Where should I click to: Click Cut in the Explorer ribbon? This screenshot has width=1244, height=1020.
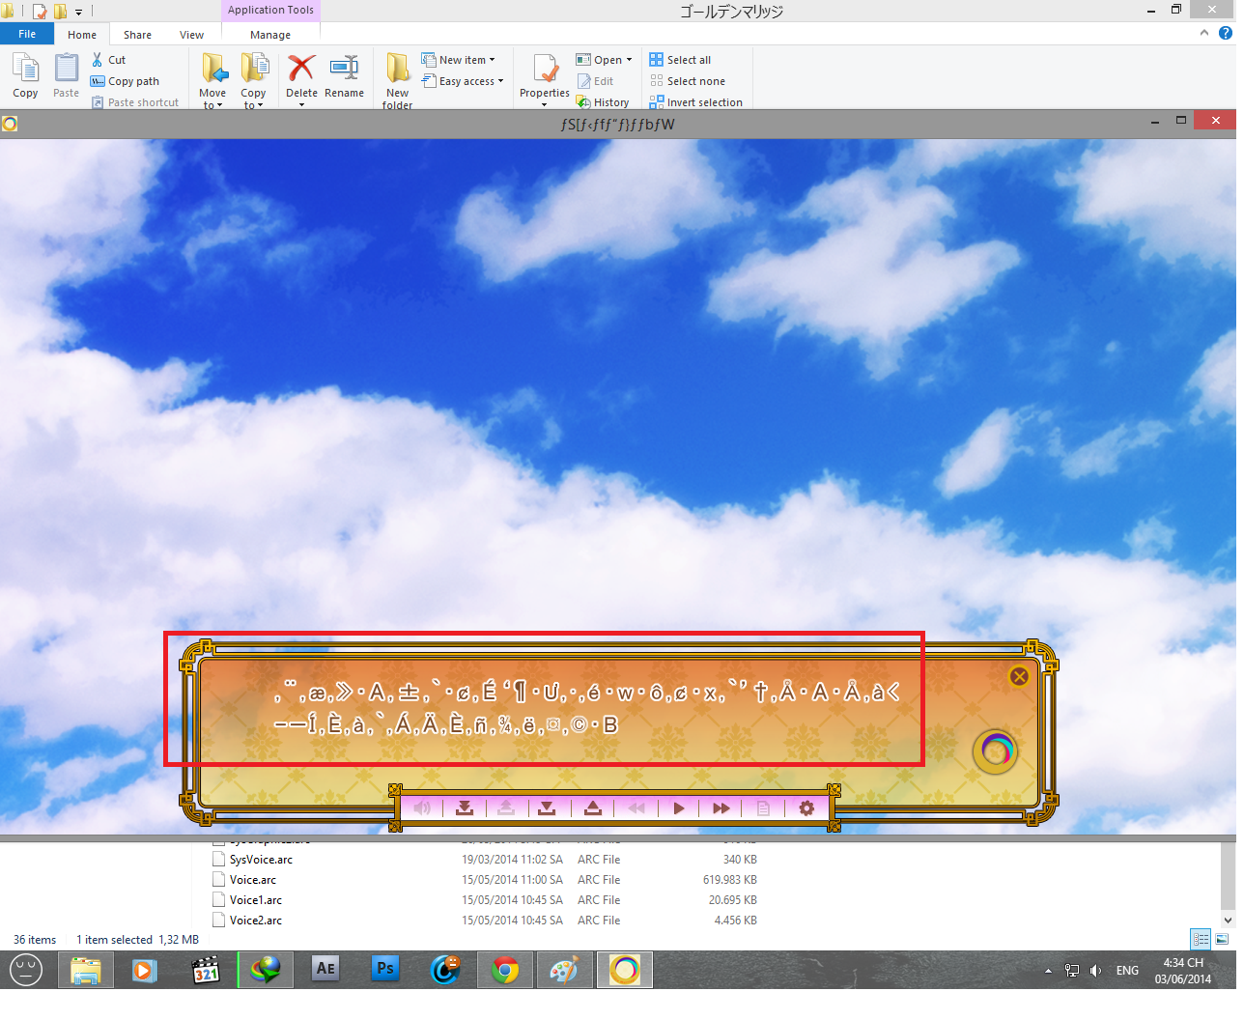109,60
